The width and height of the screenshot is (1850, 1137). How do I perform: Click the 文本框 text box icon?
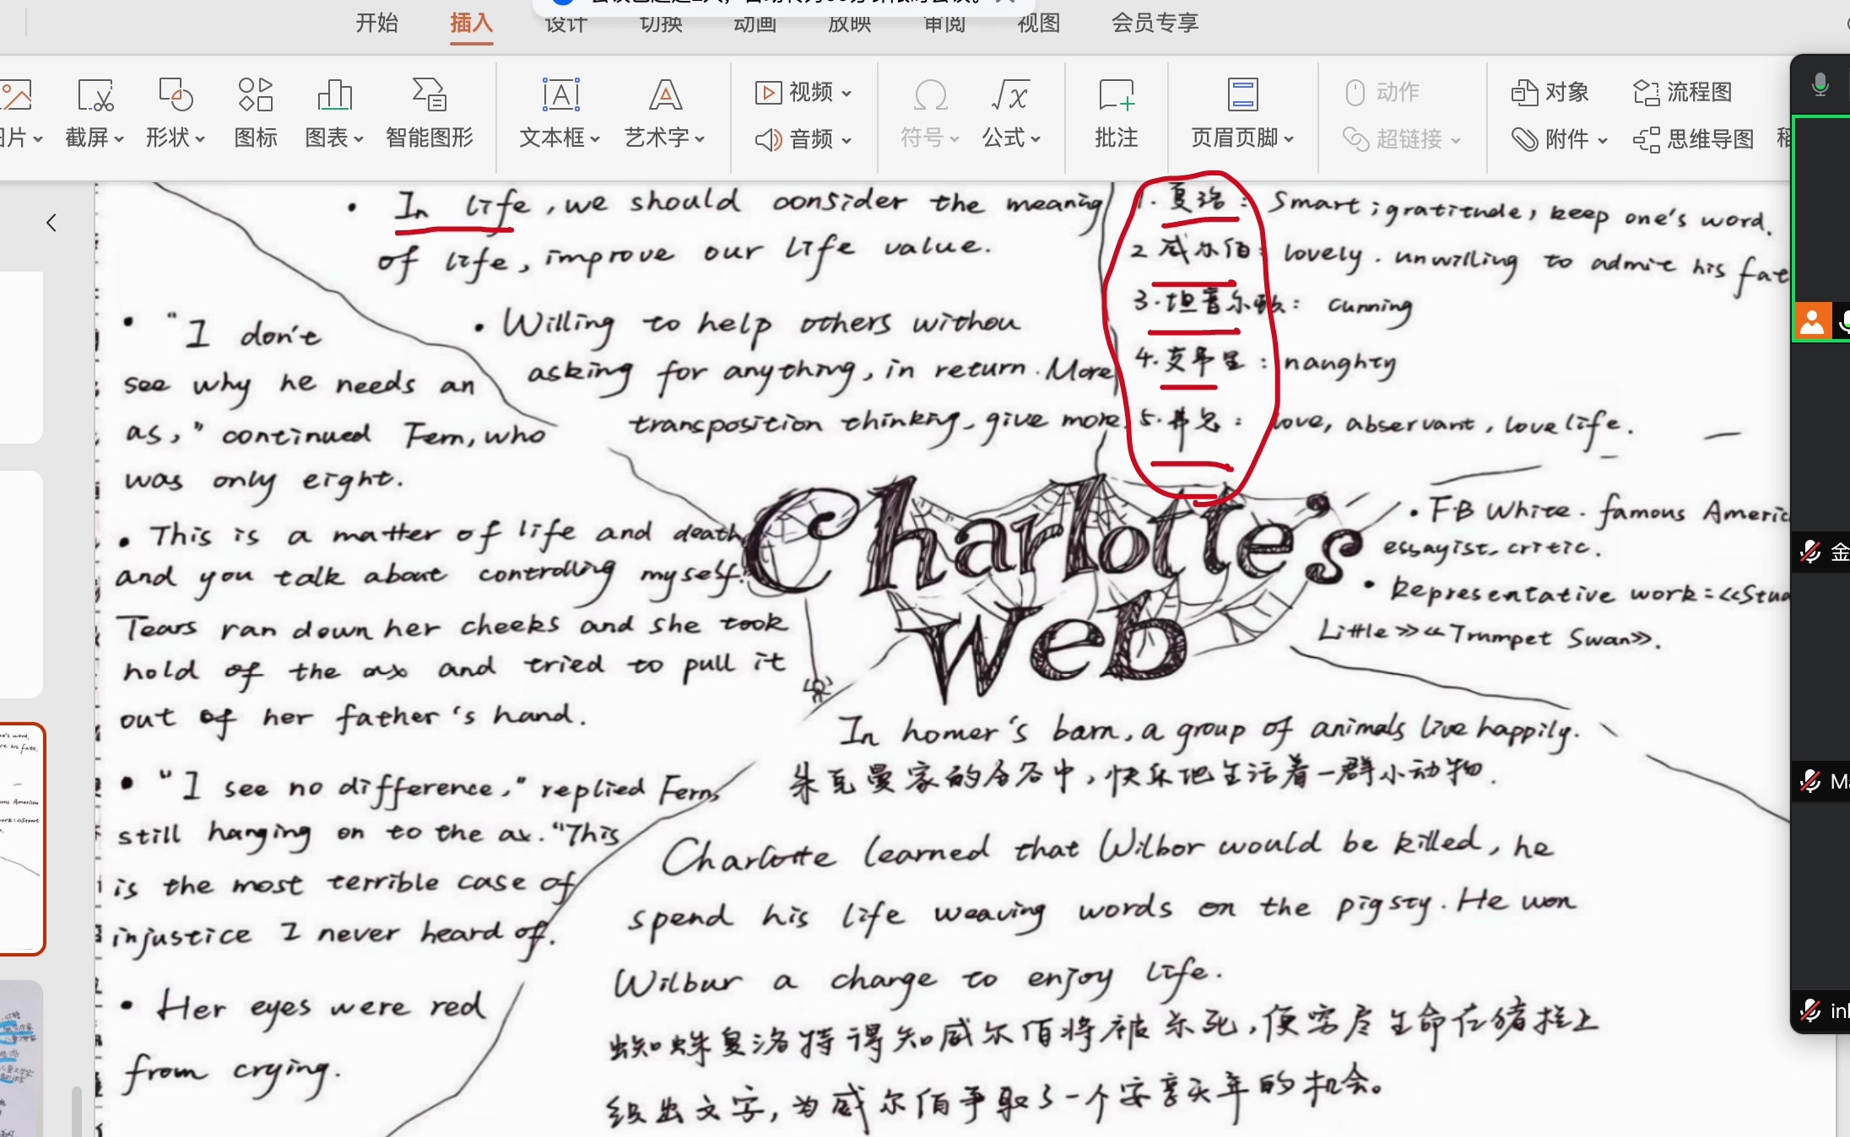click(560, 96)
